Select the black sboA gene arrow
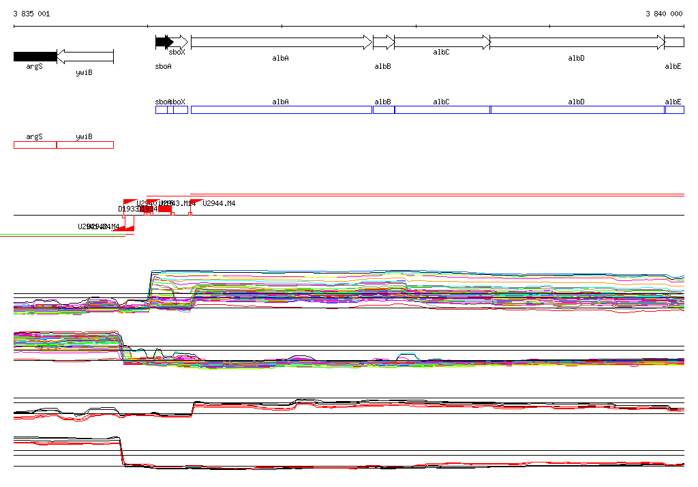 [x=164, y=42]
